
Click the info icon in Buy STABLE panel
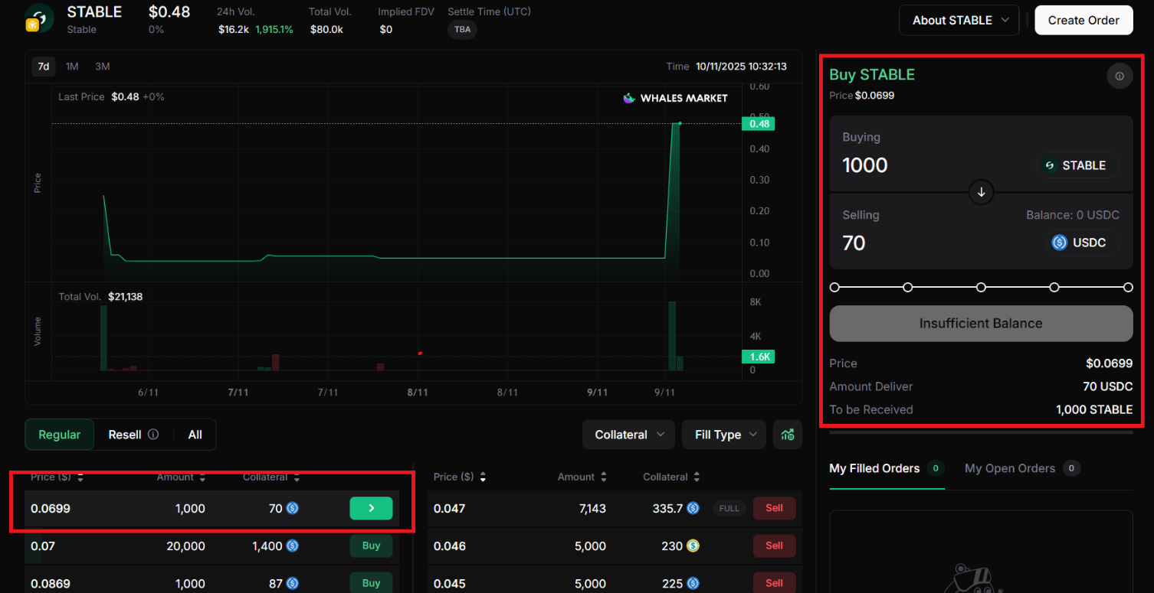[x=1119, y=77]
